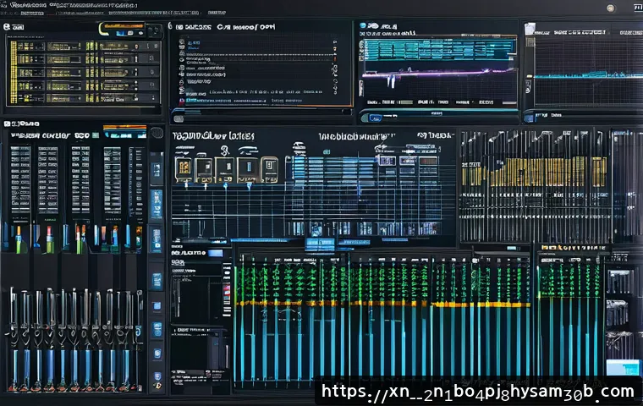
Task: Click the light-blue thumbnail in the bottom-right corner
Action: (623, 368)
